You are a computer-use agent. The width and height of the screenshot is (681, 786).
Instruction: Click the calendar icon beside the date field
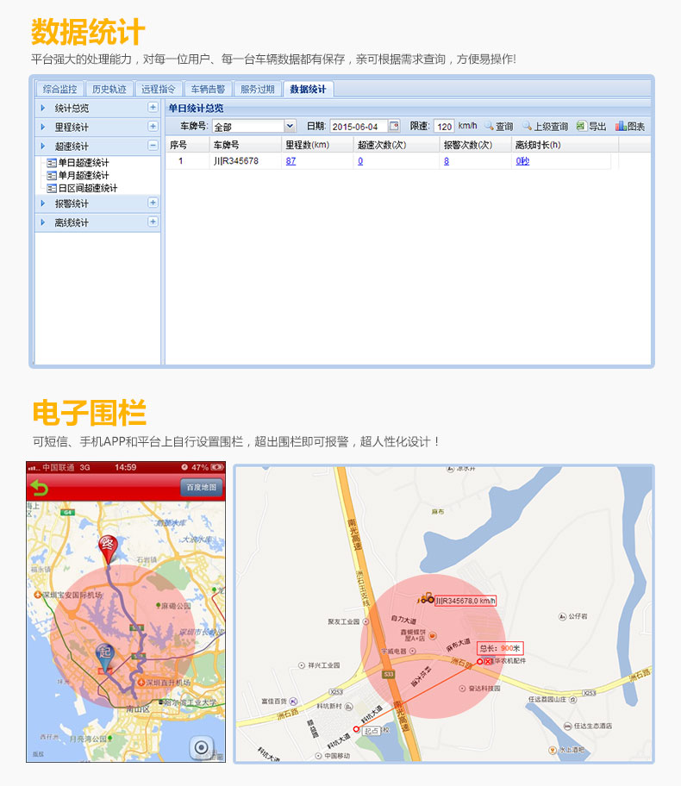point(395,127)
